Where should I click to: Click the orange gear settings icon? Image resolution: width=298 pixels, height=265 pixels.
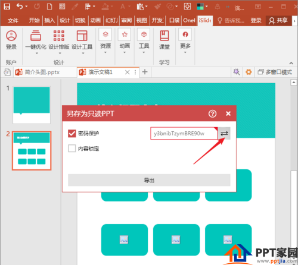[x=249, y=72]
